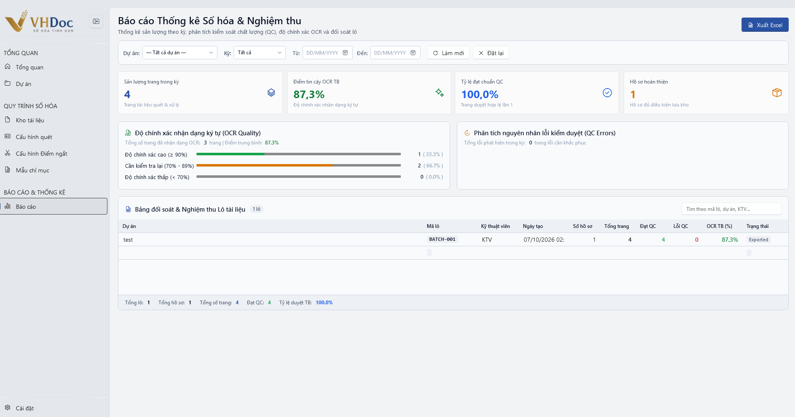Expand the Dự án project dropdown
This screenshot has width=795, height=417.
pyautogui.click(x=180, y=53)
